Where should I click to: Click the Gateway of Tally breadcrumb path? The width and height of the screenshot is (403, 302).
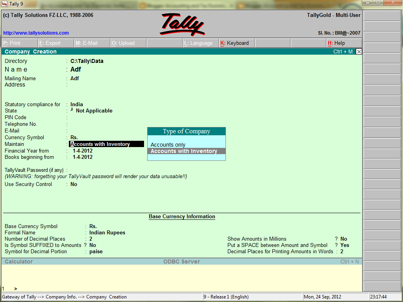(x=64, y=297)
